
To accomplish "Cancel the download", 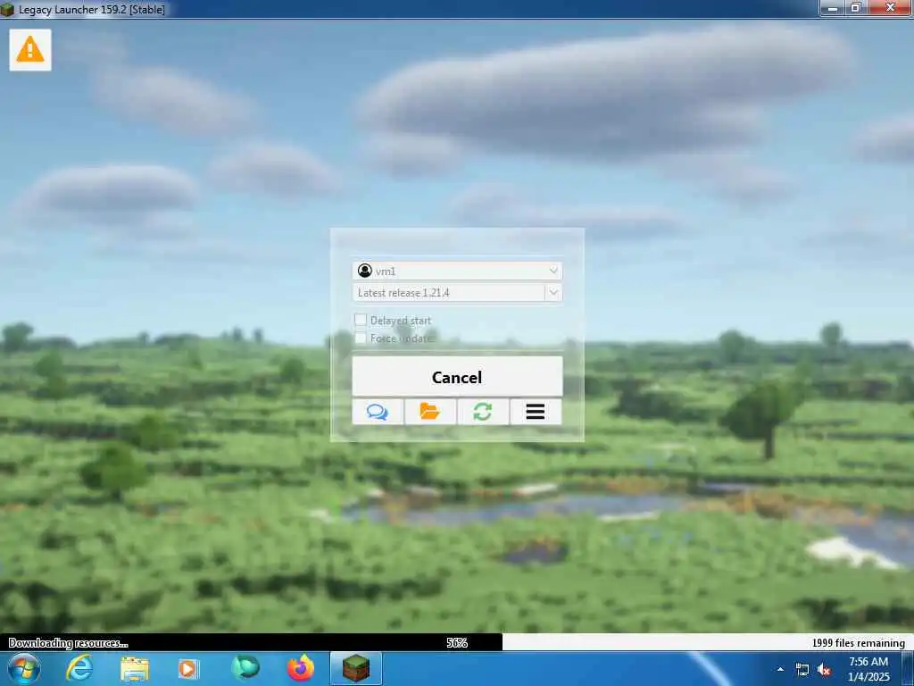I will coord(457,377).
